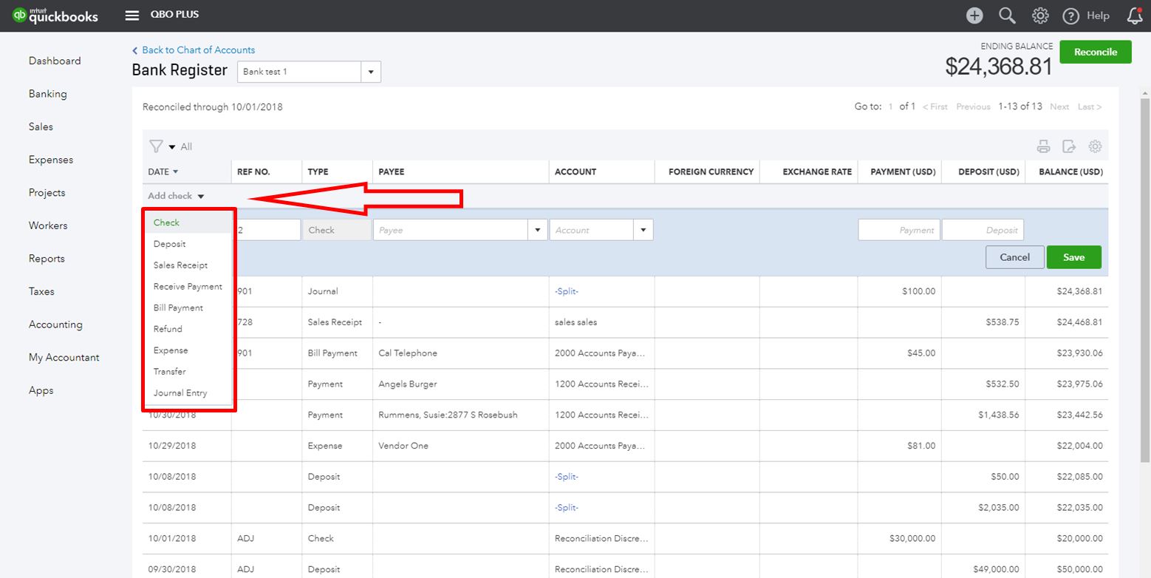Open Help in the top bar

click(1086, 16)
